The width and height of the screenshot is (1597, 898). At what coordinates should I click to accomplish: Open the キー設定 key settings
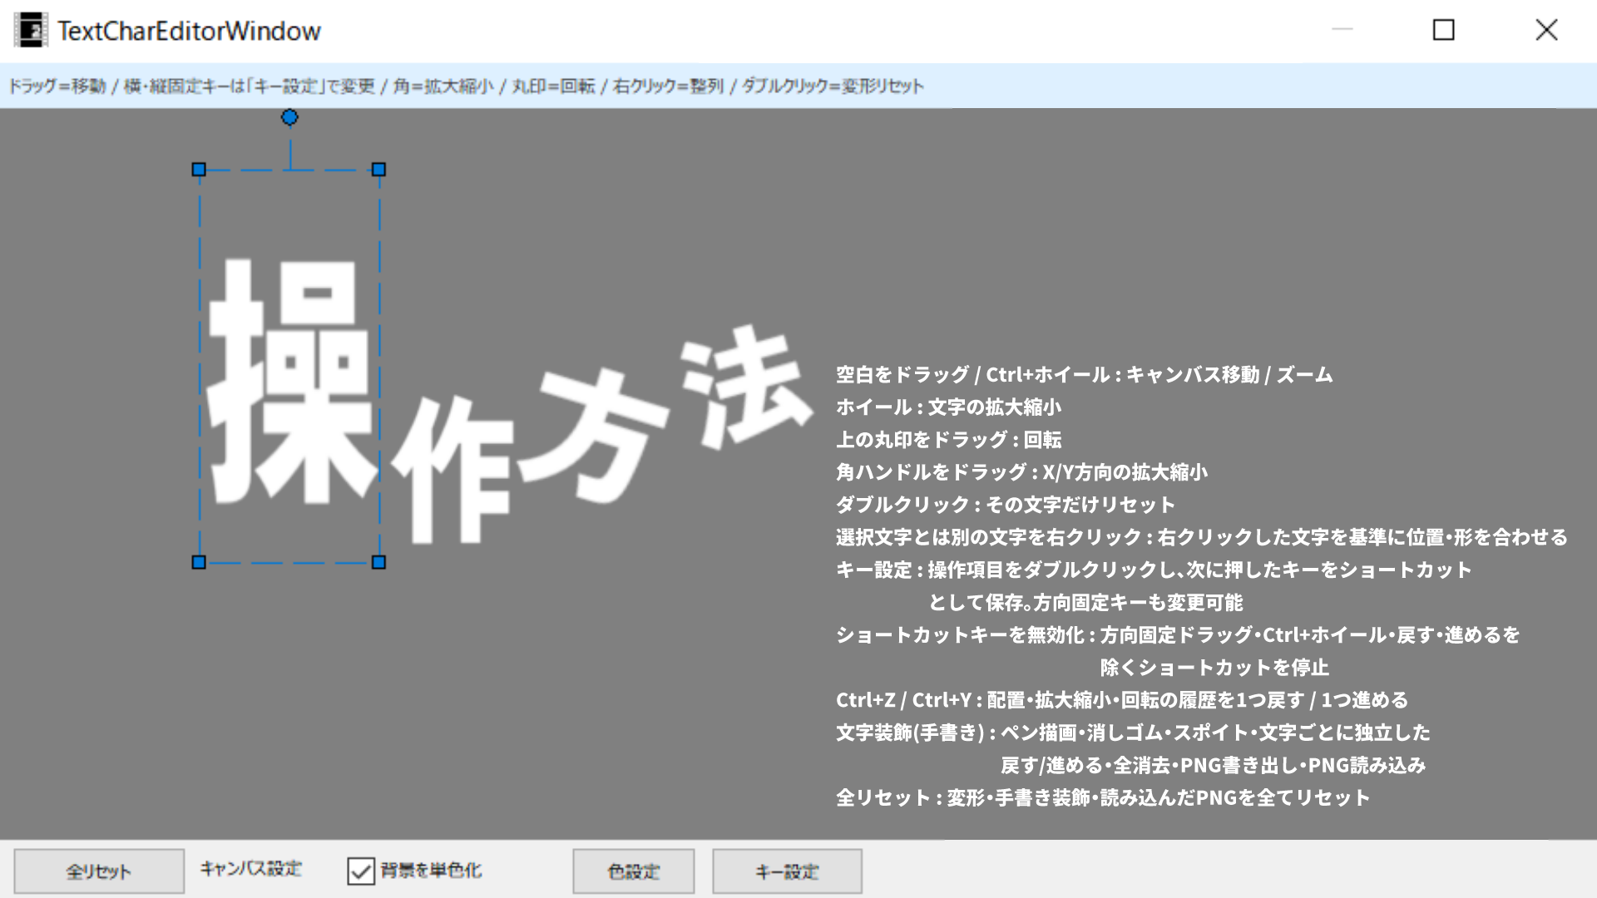787,871
